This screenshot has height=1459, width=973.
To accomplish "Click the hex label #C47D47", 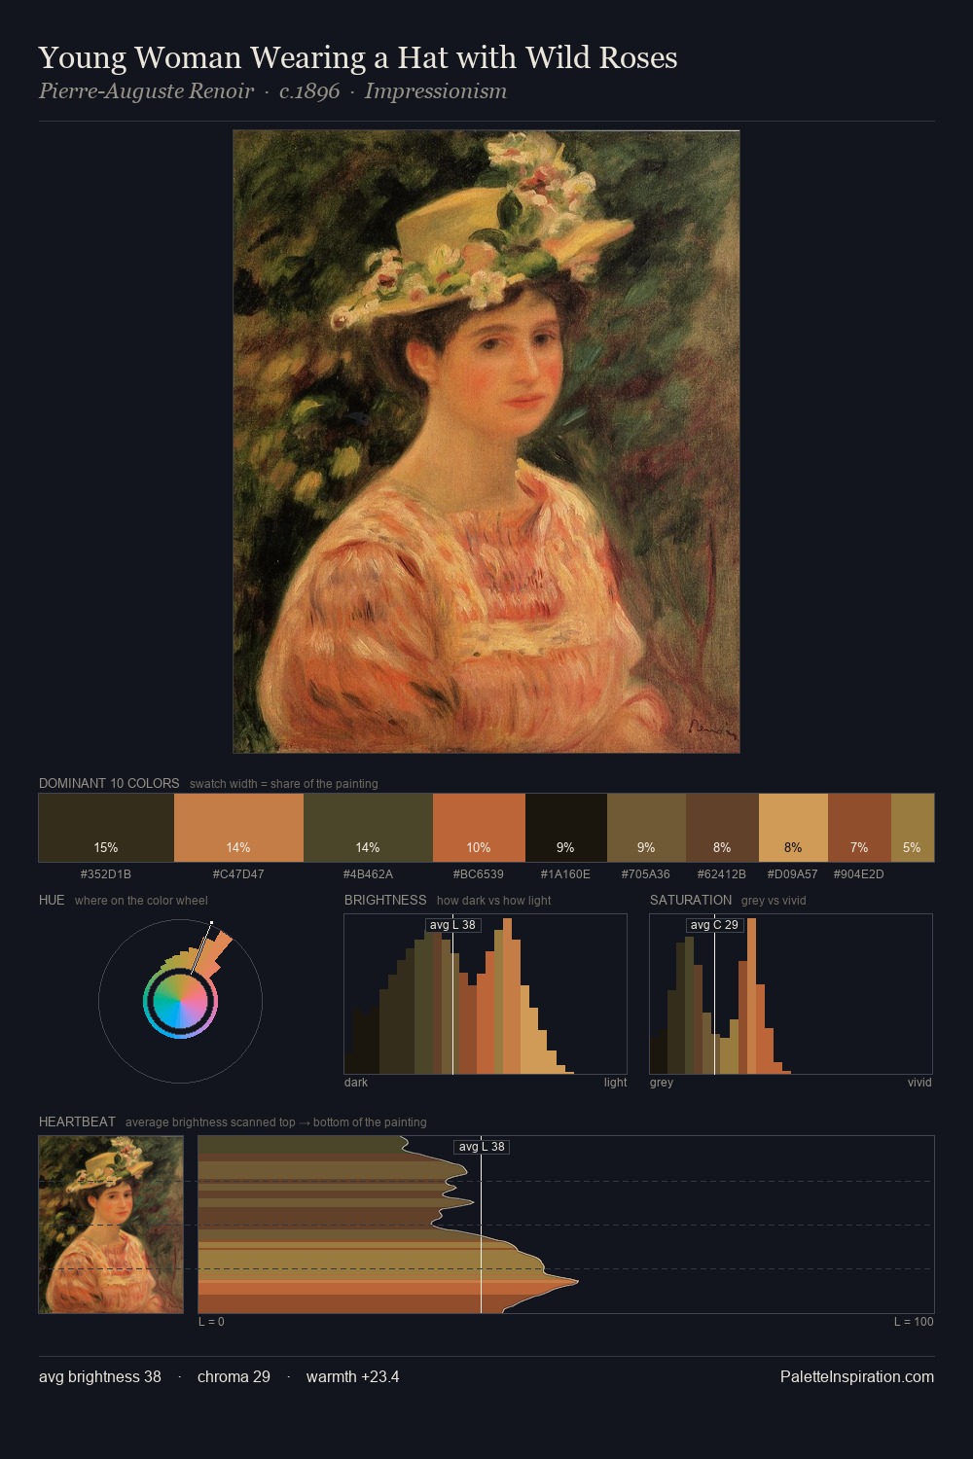I will [238, 874].
